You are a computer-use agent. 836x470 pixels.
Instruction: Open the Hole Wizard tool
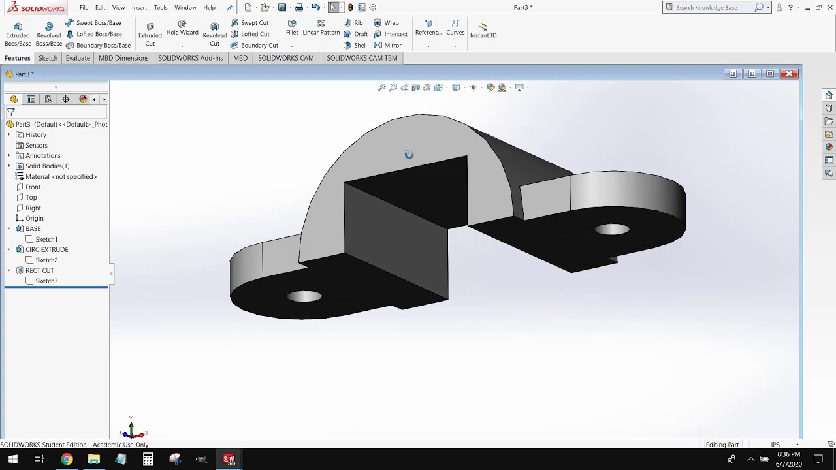pos(182,28)
